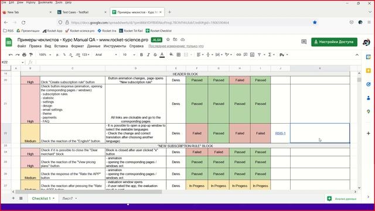Bookmark this page with the star

[x=315, y=22]
